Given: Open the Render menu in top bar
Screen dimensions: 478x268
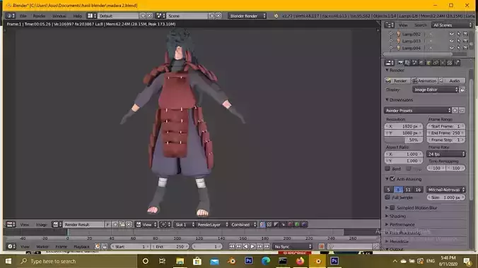Looking at the screenshot, I should click(39, 16).
